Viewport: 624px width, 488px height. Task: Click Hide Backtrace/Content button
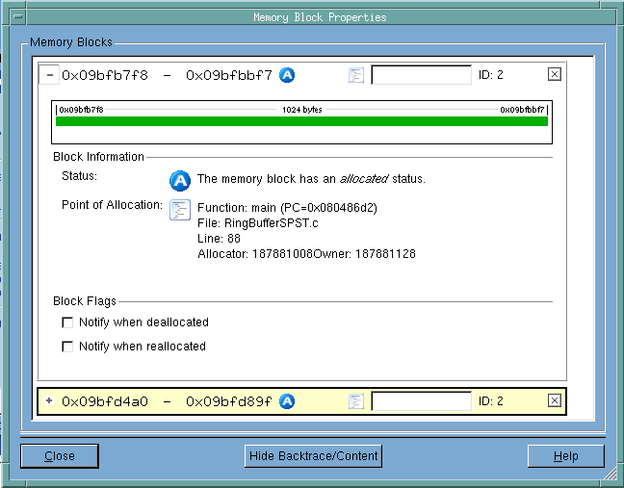[314, 455]
